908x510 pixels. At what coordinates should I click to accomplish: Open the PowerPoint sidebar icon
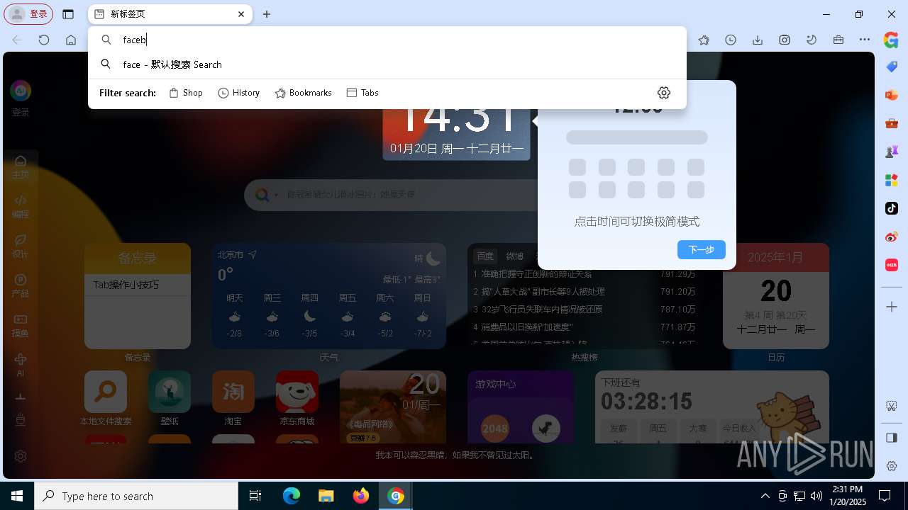pyautogui.click(x=892, y=95)
